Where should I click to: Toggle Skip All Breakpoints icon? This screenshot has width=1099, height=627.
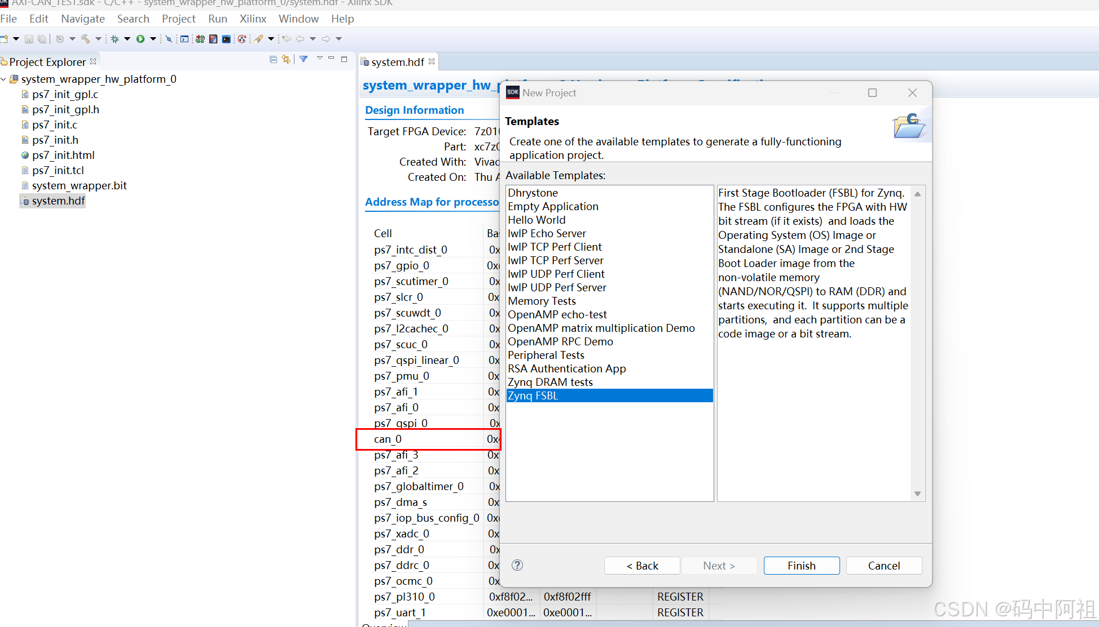(x=168, y=39)
